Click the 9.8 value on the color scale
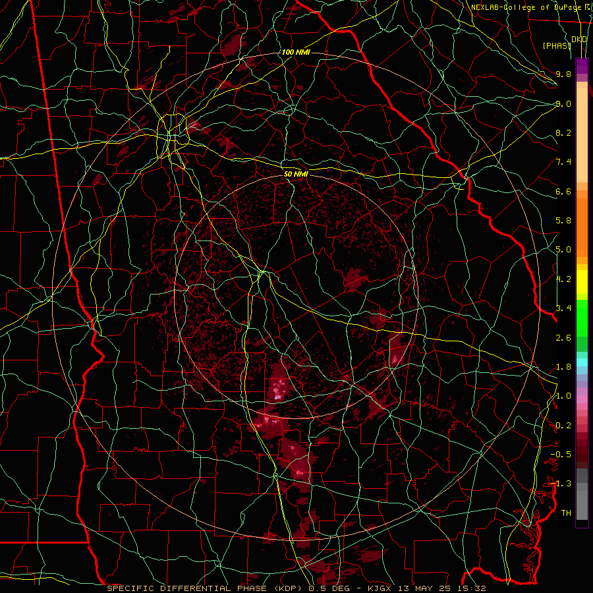The width and height of the screenshot is (593, 593). [x=563, y=74]
